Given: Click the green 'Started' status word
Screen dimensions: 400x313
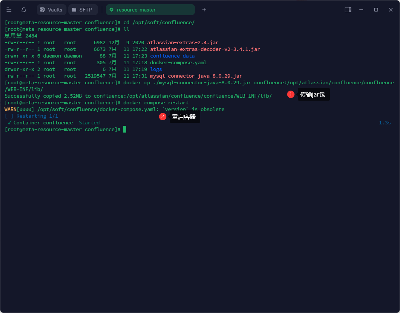Looking at the screenshot, I should click(x=89, y=123).
